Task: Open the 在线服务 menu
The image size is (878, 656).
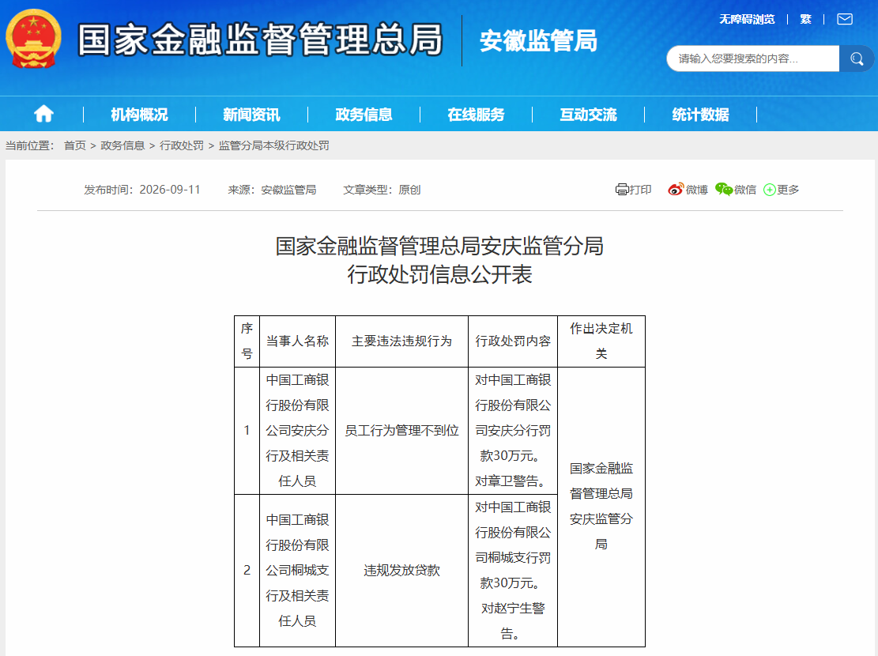Action: 476,115
